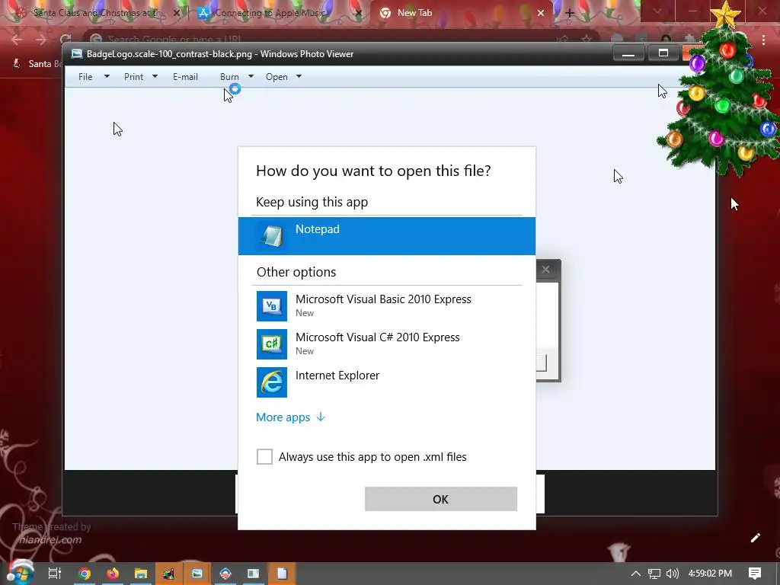This screenshot has height=585, width=780.
Task: Open the File menu in Photo Viewer
Action: 85,77
